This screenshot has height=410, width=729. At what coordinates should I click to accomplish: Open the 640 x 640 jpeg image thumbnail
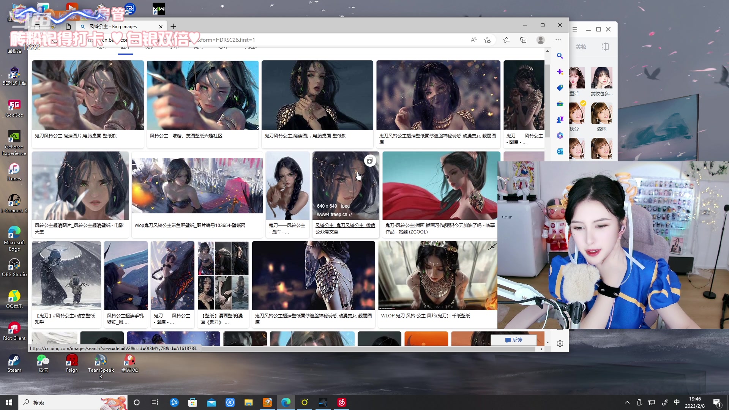tap(346, 186)
